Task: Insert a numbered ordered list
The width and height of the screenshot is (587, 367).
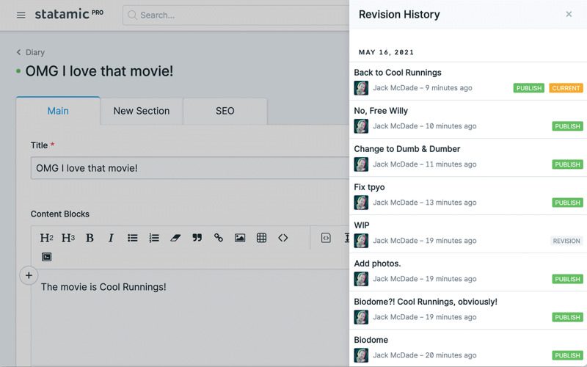Action: click(154, 238)
